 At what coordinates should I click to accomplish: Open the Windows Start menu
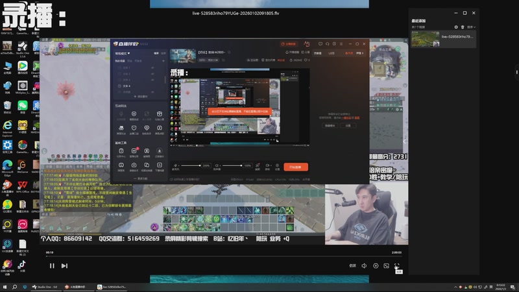pyautogui.click(x=5, y=287)
